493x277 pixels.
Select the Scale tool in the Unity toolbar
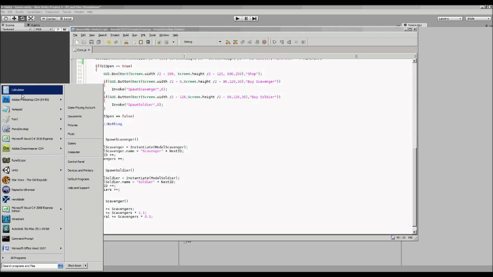point(31,18)
